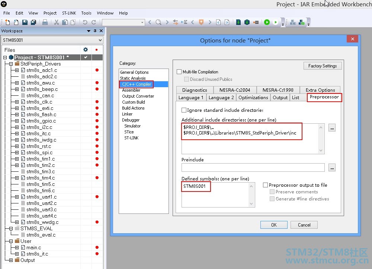Open the STM8S001 configuration dropdown
Image resolution: width=372 pixels, height=269 pixels.
pyautogui.click(x=100, y=40)
